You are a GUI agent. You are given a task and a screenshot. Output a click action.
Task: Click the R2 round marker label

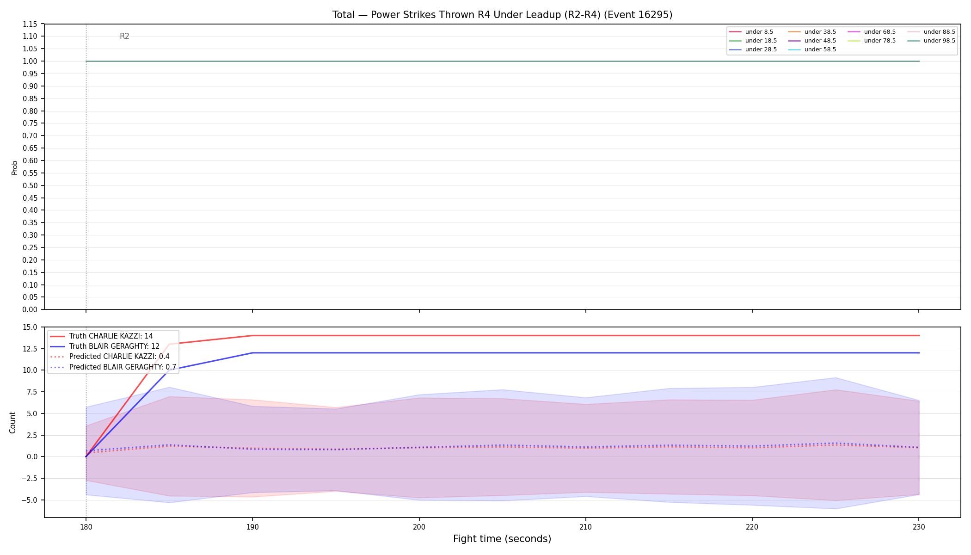pos(124,36)
